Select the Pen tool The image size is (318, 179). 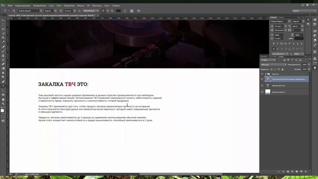point(3,82)
